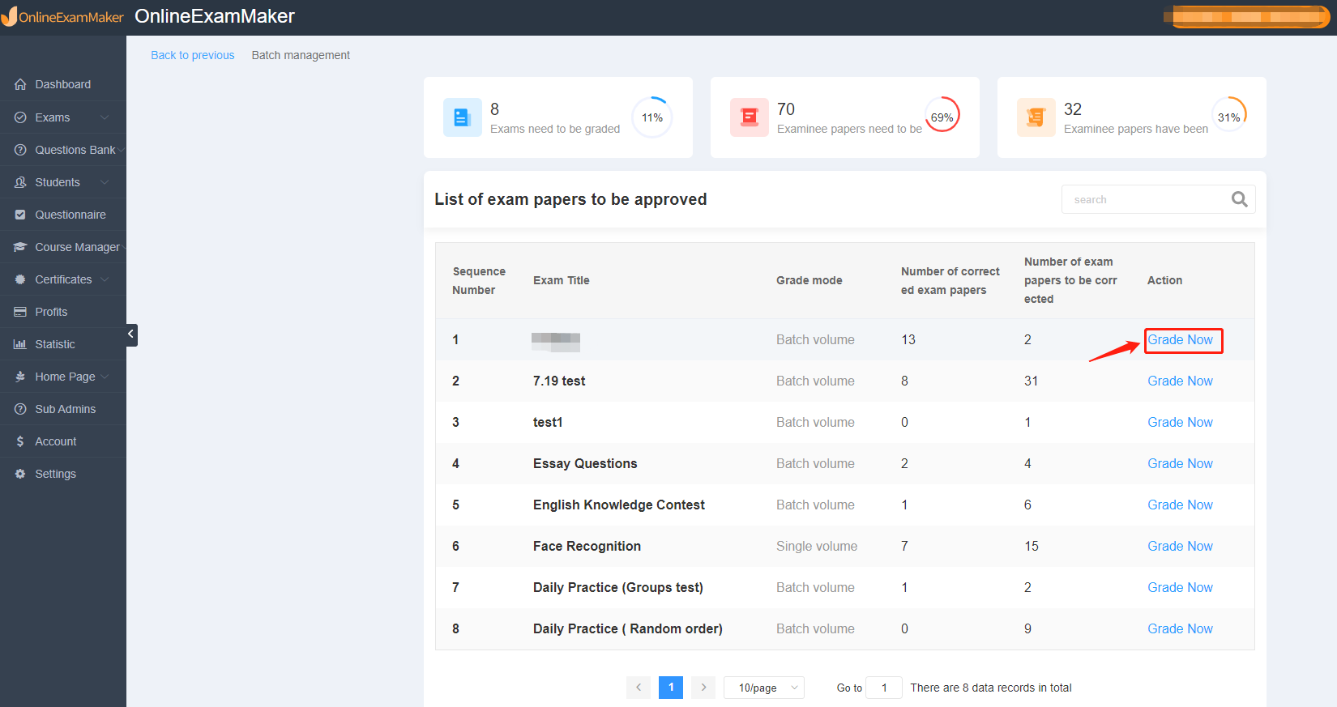This screenshot has height=707, width=1337.
Task: Click Grade Now for Daily Practice ( Random order)
Action: [x=1180, y=628]
